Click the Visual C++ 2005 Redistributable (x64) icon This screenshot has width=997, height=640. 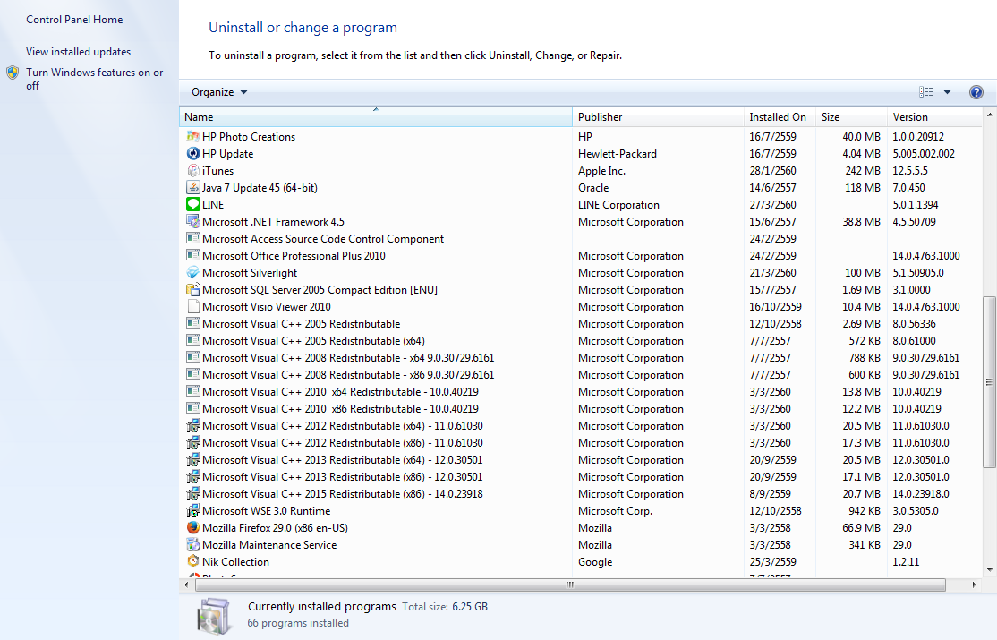192,341
